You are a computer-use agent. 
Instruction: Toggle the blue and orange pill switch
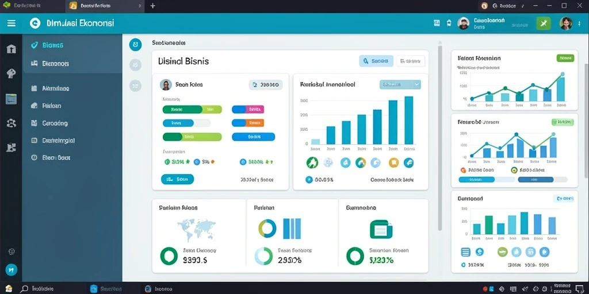248,123
